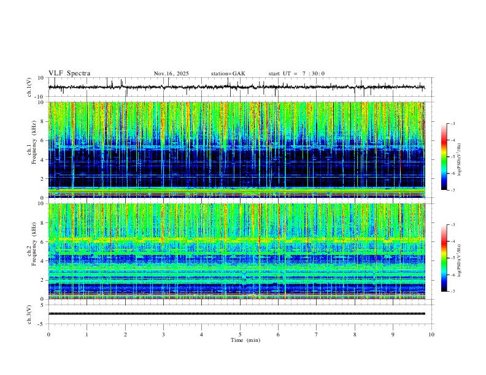Click the "ch.3(V)" axis label
This screenshot has width=486, height=375.
tap(29, 315)
